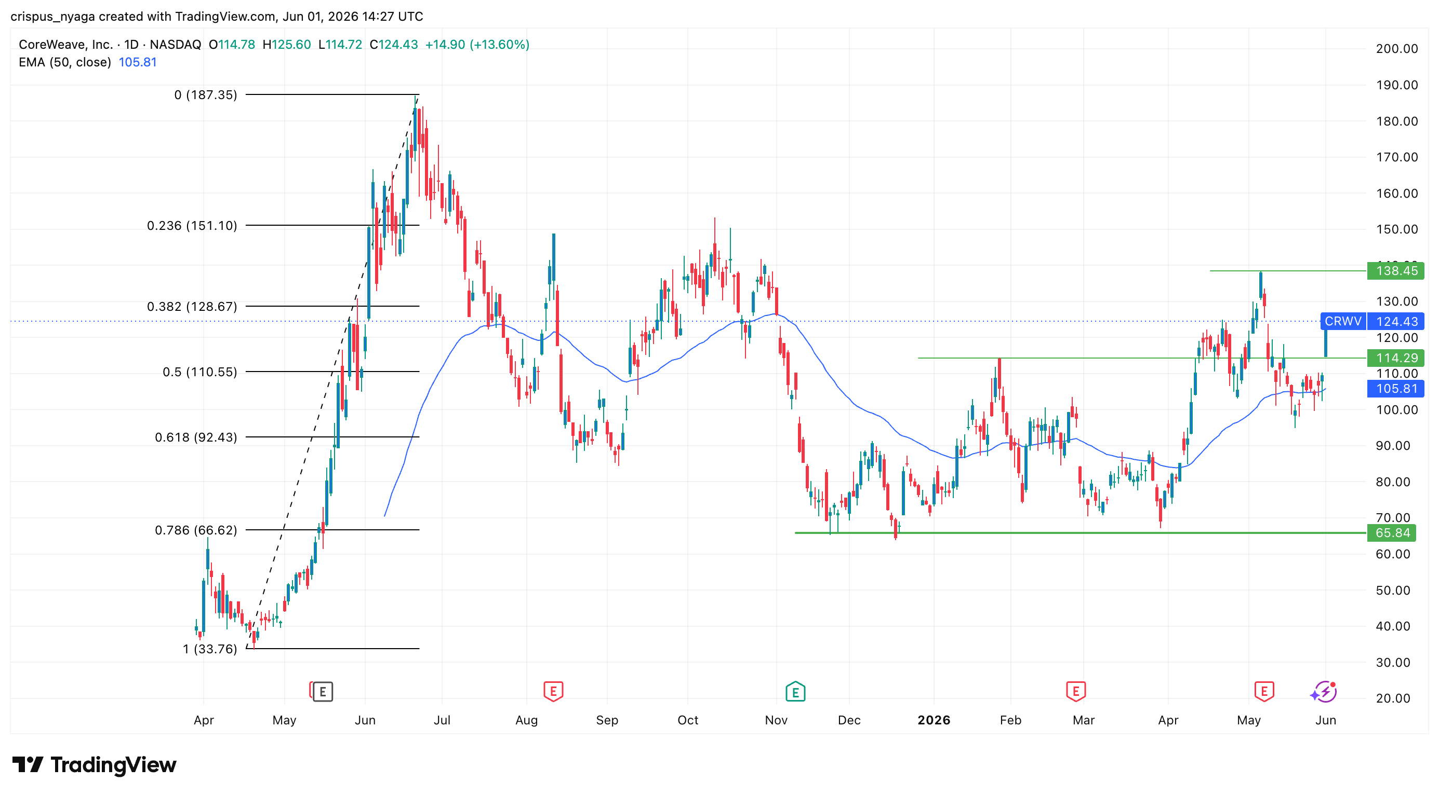Image resolution: width=1439 pixels, height=796 pixels.
Task: Click the Nov label on the time axis
Action: (x=776, y=720)
